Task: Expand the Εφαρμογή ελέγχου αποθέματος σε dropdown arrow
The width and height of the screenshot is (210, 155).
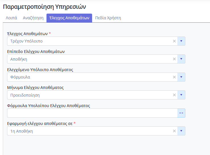Action: tap(181, 131)
